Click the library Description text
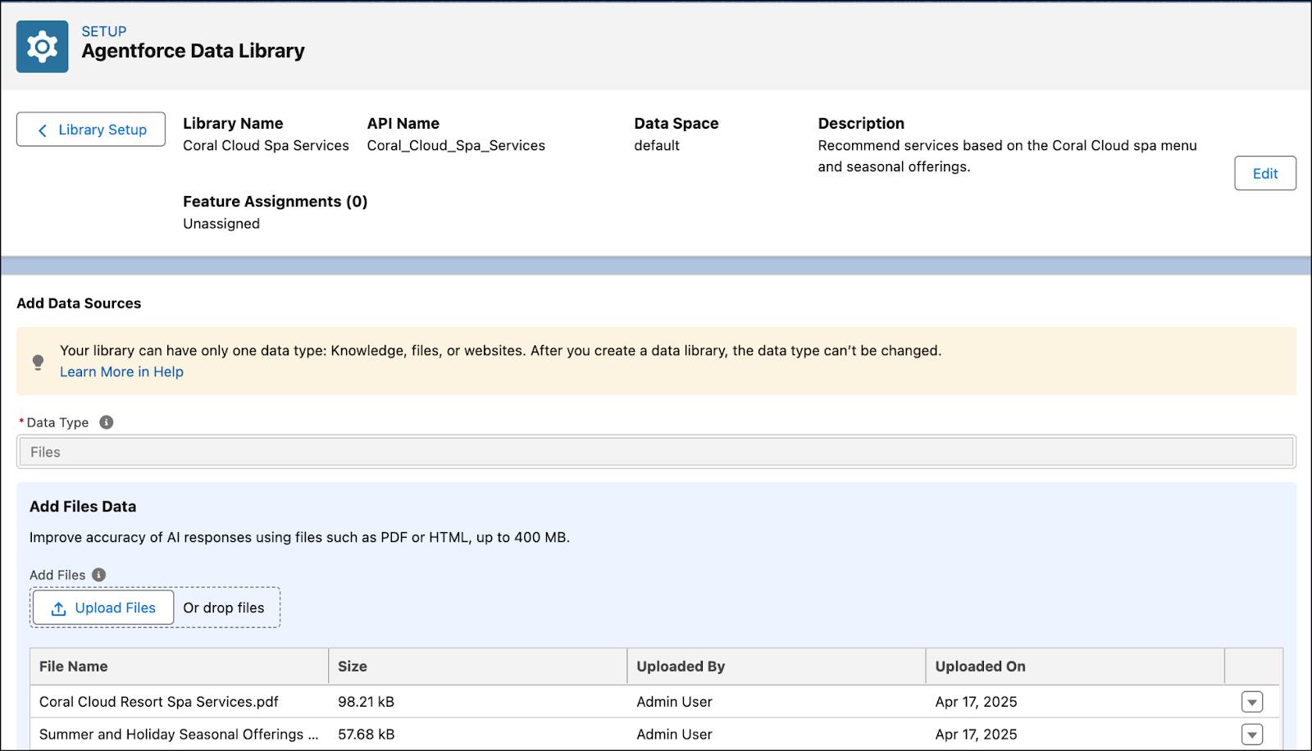 [x=1007, y=156]
